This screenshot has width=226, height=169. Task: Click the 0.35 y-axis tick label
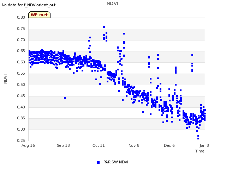point(21,118)
